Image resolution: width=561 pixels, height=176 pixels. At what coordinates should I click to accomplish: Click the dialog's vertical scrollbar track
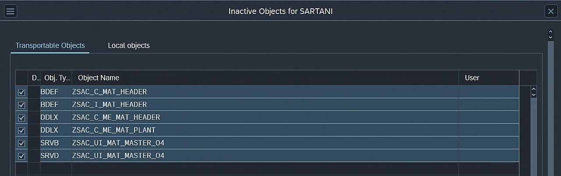click(551, 109)
